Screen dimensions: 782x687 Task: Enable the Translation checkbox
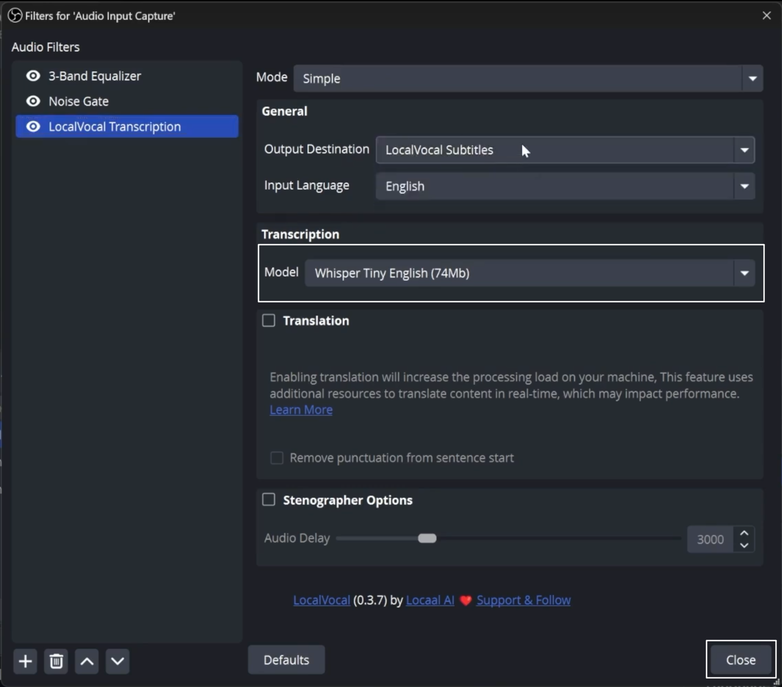pyautogui.click(x=269, y=321)
